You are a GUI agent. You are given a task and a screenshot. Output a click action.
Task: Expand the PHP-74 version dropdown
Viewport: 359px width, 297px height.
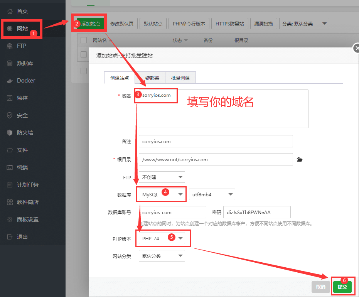pos(162,238)
